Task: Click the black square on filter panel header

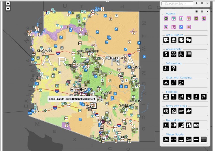Action: pyautogui.click(x=197, y=12)
